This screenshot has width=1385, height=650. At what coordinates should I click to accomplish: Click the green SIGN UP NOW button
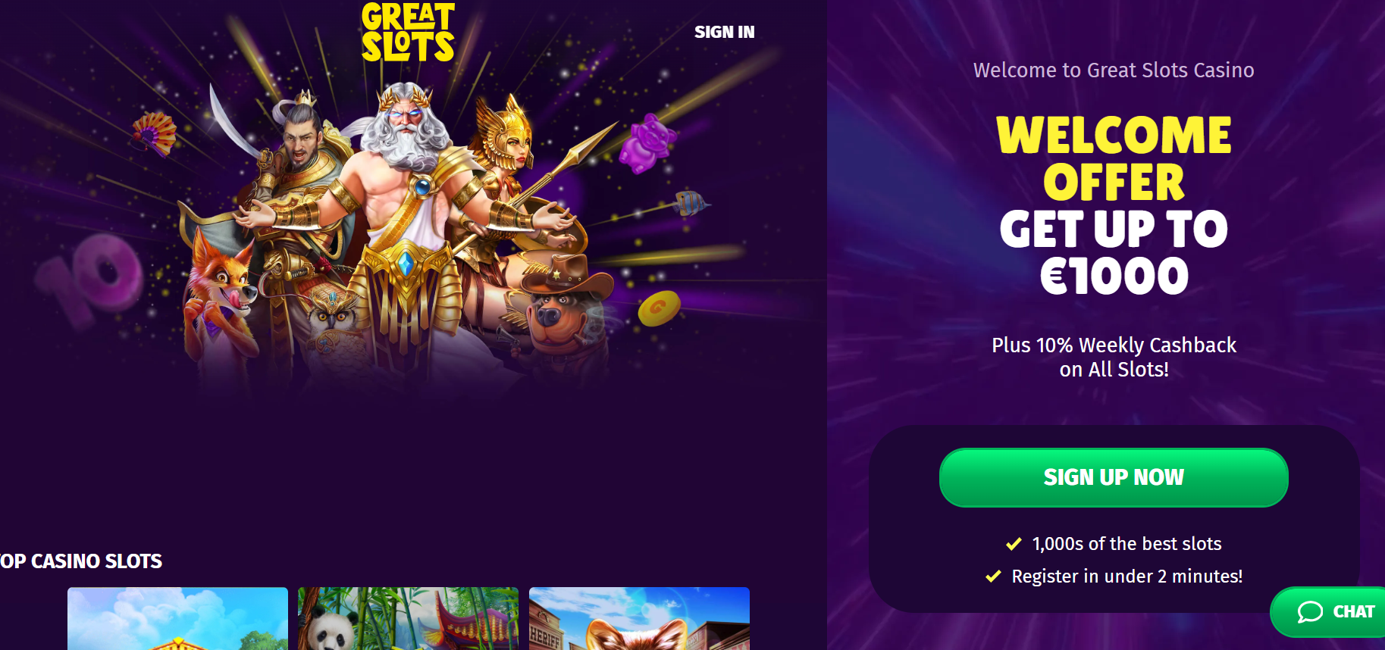(x=1114, y=477)
